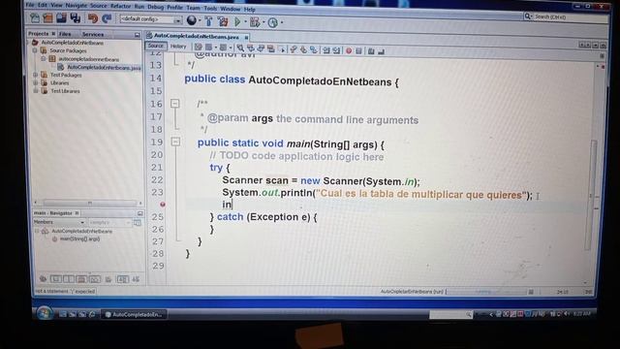Click the red error mark beside line 24
The image size is (620, 349).
pos(162,205)
